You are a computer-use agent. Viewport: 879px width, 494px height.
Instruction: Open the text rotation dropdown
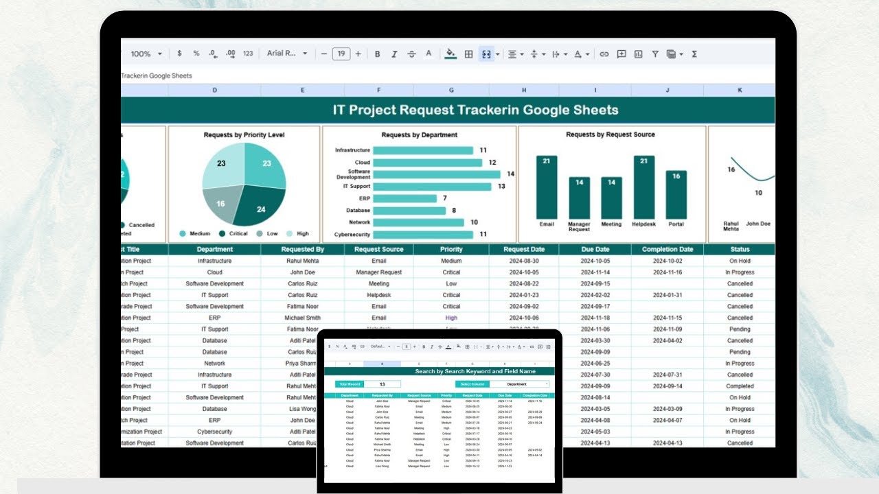581,54
